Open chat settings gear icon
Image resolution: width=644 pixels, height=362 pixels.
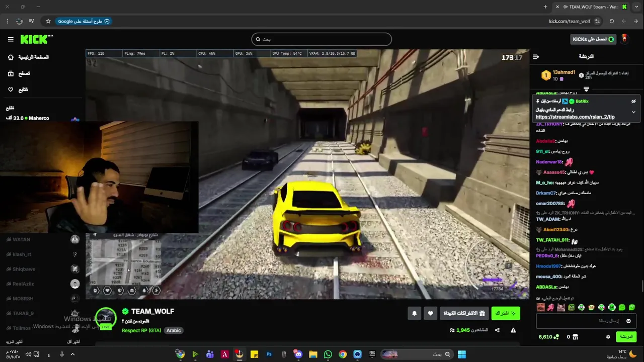click(608, 337)
